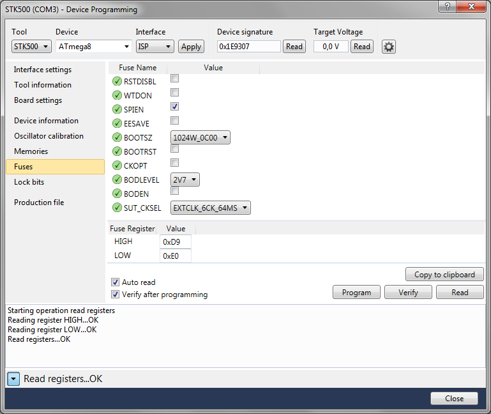The width and height of the screenshot is (491, 414).
Task: Enable the CKOPT fuse checkbox
Action: (174, 163)
